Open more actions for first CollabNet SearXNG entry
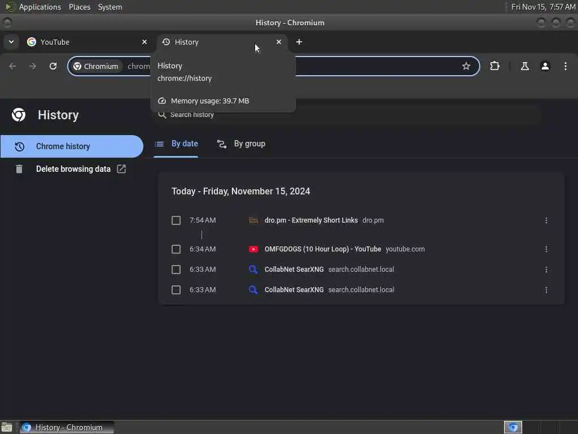The height and width of the screenshot is (434, 578). pos(546,270)
